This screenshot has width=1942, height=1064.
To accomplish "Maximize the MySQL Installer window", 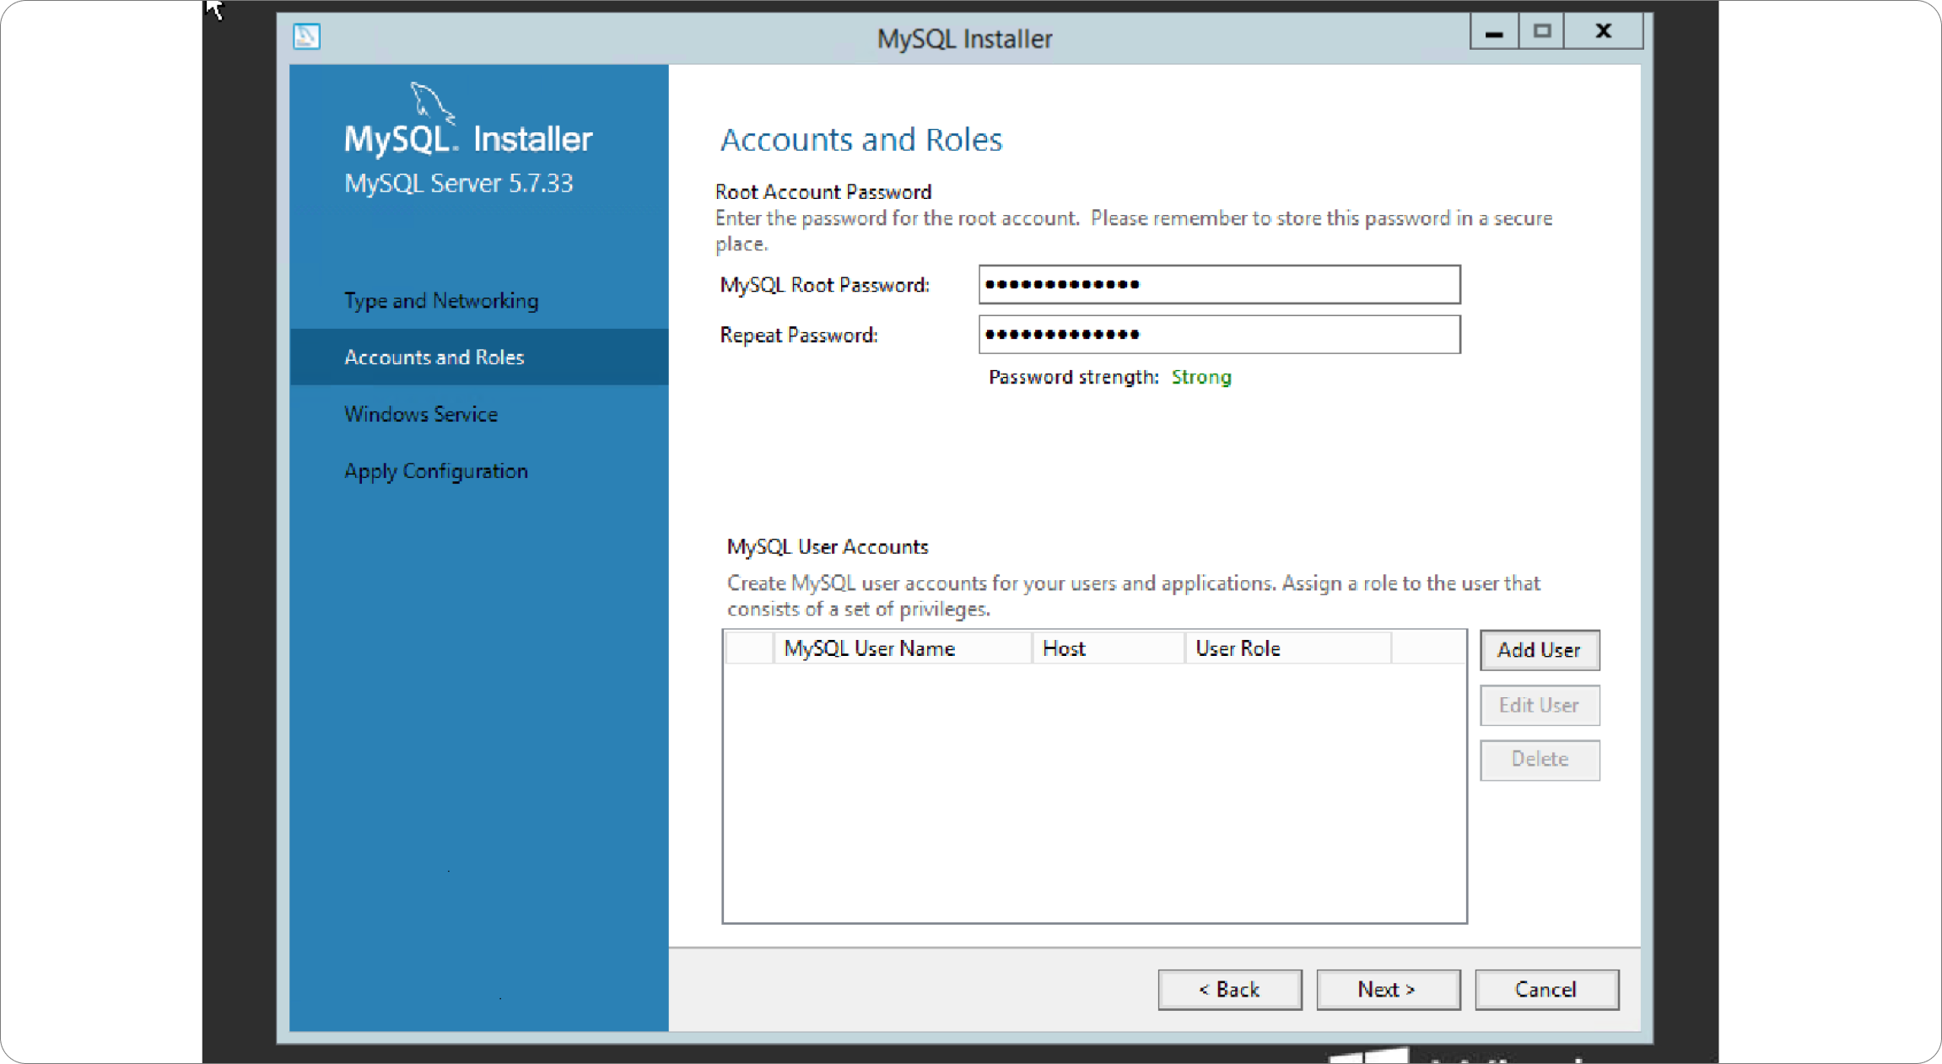I will click(1541, 31).
